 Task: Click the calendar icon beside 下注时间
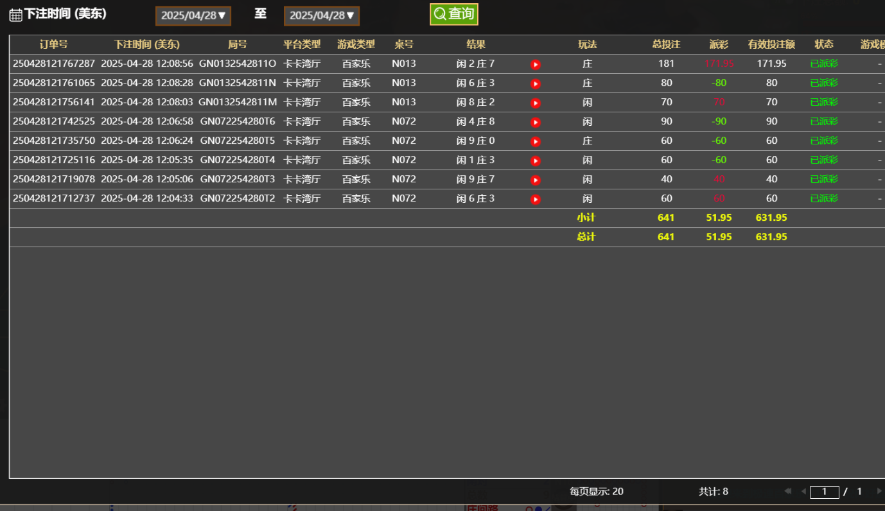point(15,15)
